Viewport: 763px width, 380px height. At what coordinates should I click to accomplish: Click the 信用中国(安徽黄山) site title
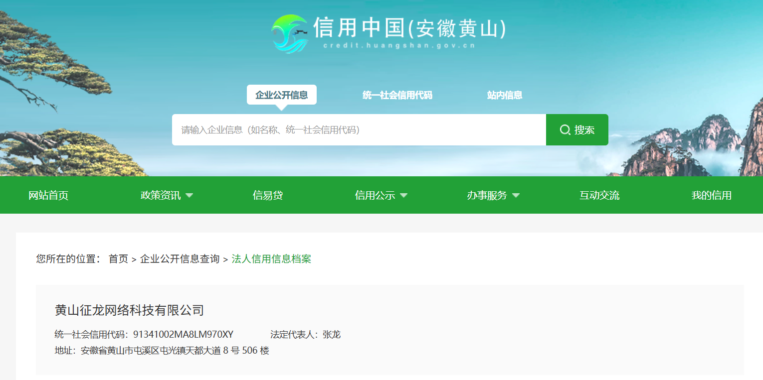(410, 28)
